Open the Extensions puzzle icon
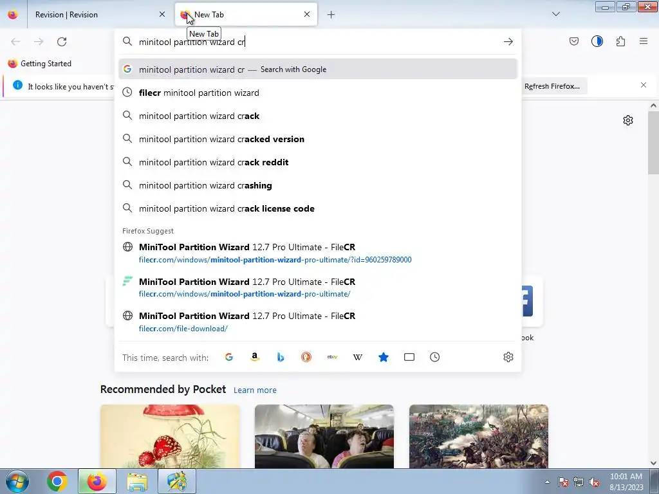The width and height of the screenshot is (659, 494). 620,41
